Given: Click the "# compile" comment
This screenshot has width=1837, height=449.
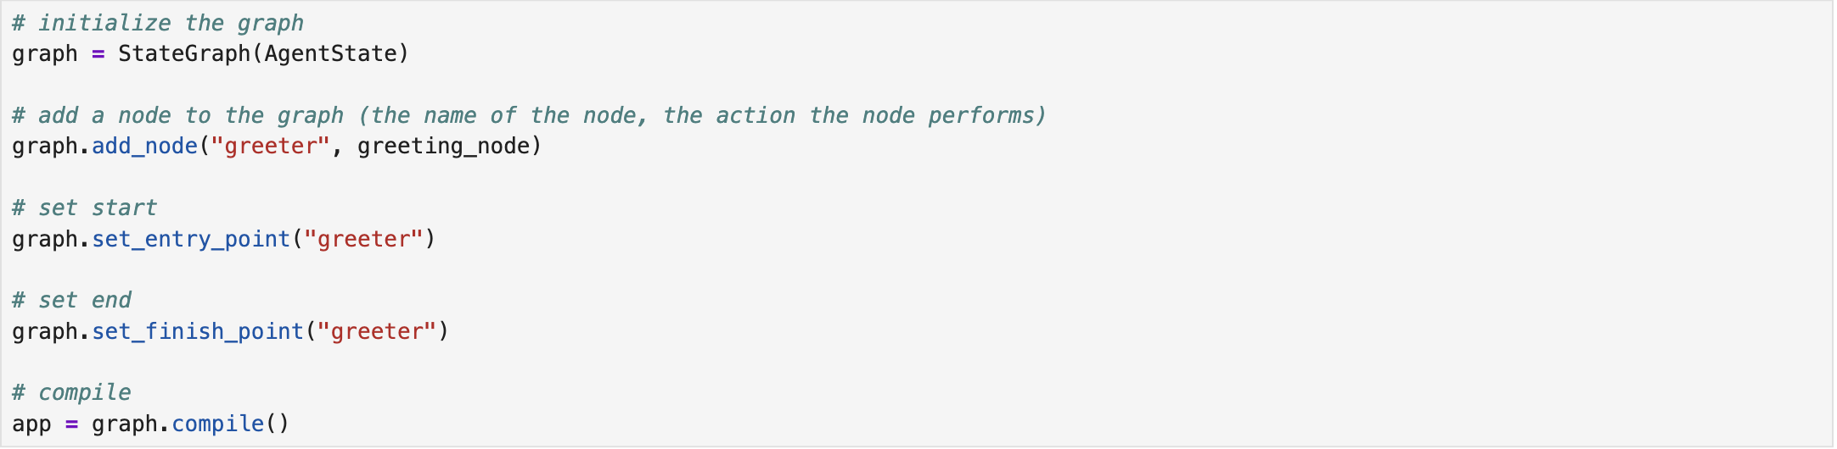Looking at the screenshot, I should coord(71,392).
